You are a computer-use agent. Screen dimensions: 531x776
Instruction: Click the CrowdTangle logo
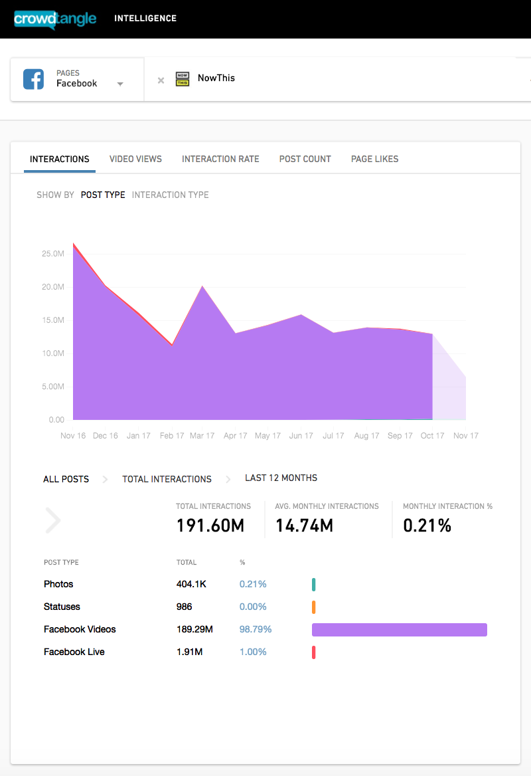click(55, 19)
